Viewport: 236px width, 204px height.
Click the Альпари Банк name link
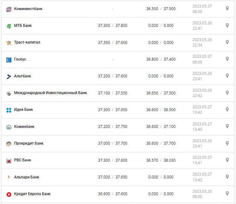[27, 177]
